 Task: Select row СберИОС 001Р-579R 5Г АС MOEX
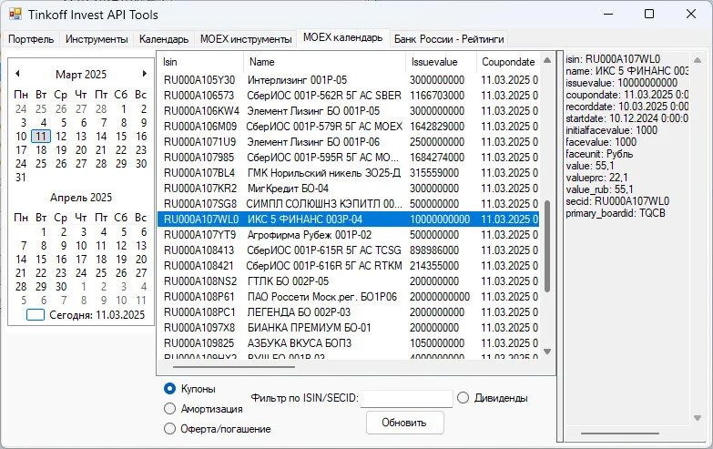[x=349, y=127]
